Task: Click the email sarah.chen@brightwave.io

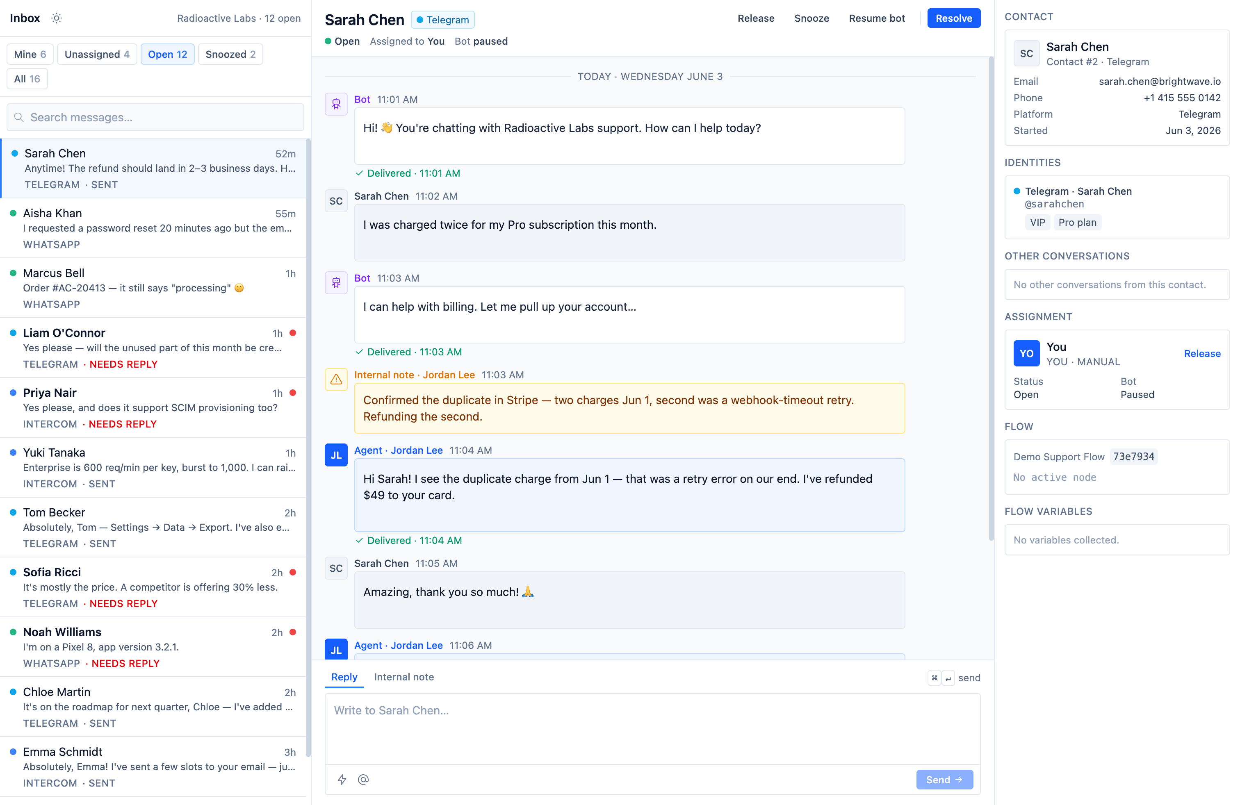Action: coord(1160,81)
